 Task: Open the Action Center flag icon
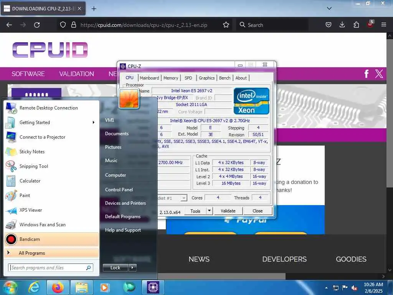click(x=345, y=287)
